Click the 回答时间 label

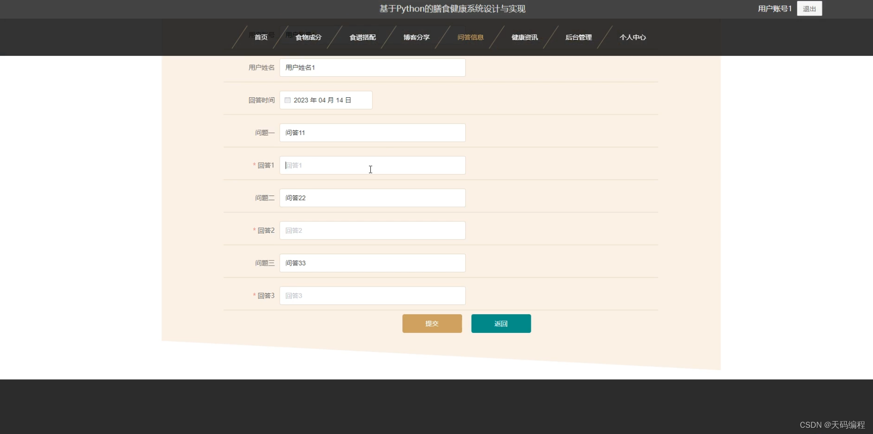pos(262,100)
